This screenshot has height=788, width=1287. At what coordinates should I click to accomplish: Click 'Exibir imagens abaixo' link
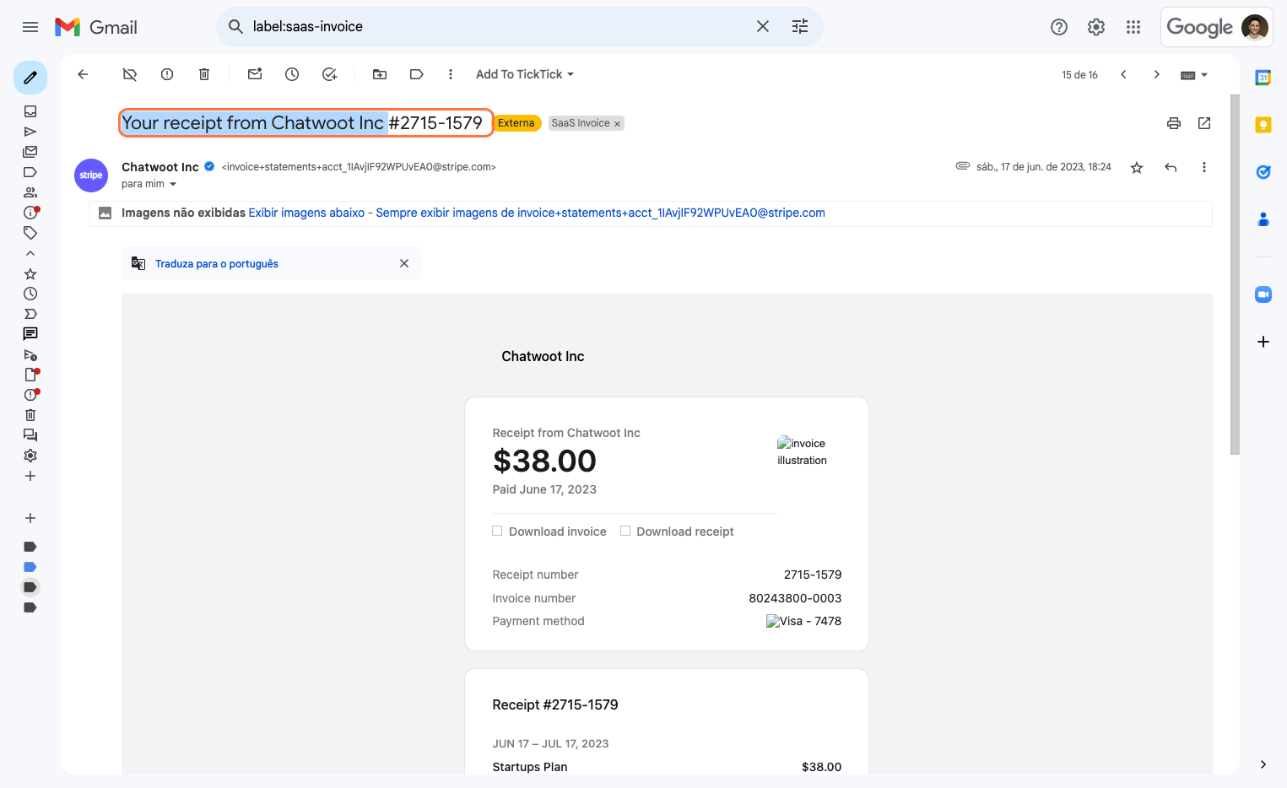(x=306, y=213)
